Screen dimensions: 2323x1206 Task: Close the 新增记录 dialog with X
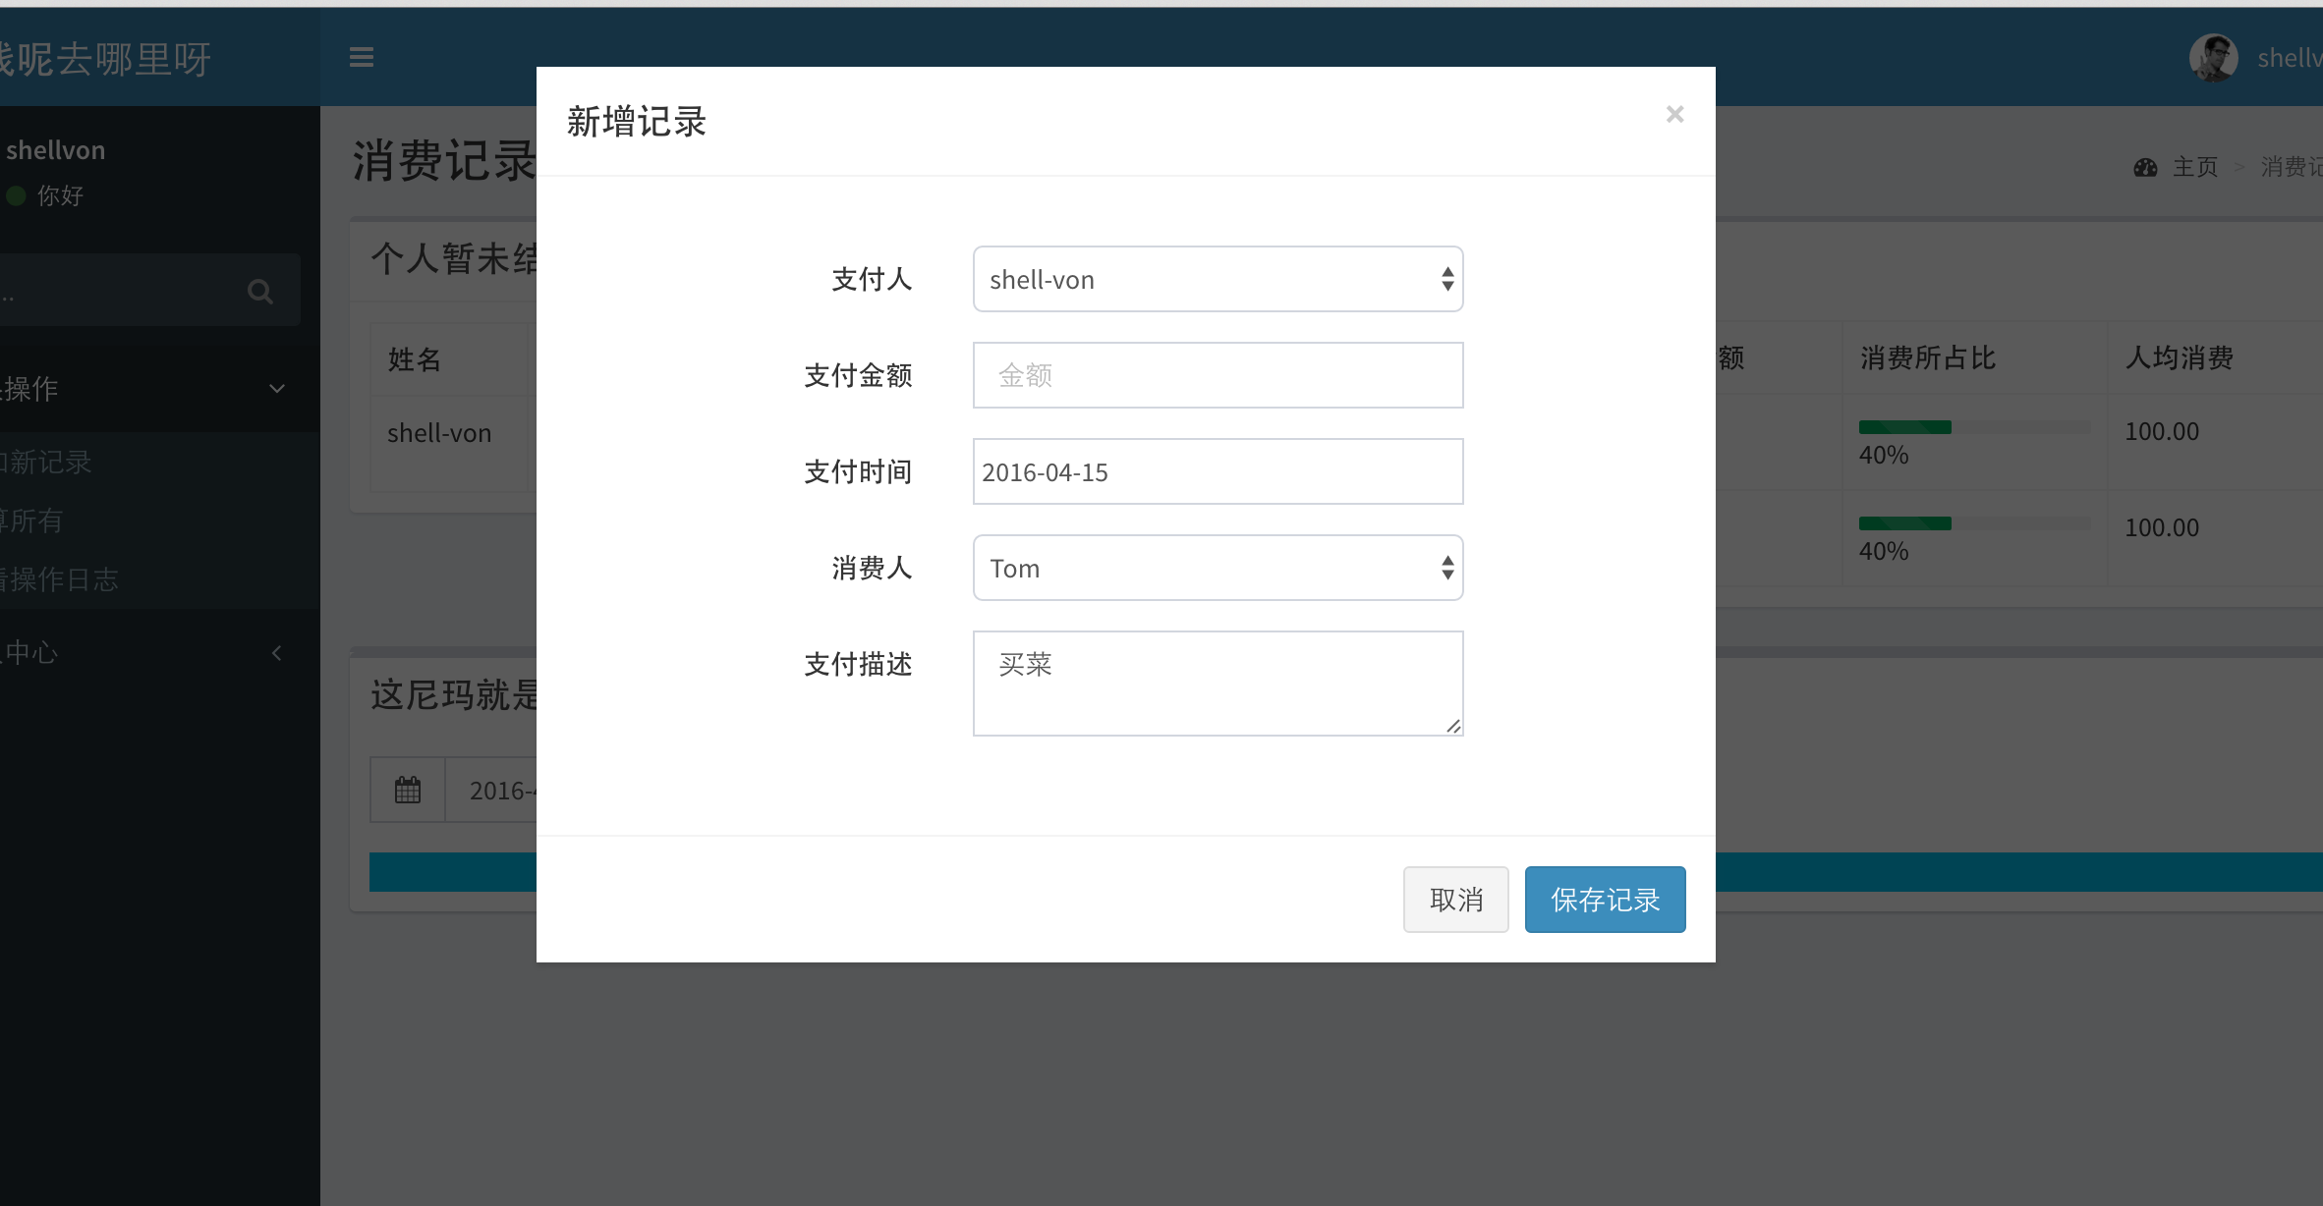pyautogui.click(x=1674, y=115)
